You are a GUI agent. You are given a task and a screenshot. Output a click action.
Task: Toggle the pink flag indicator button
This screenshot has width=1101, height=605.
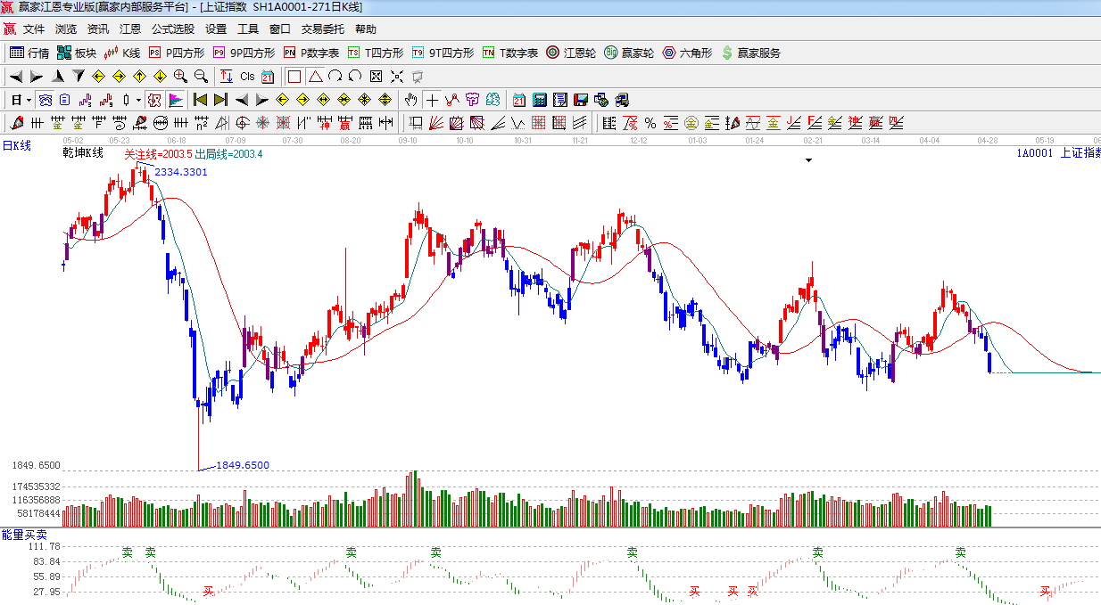[x=176, y=100]
